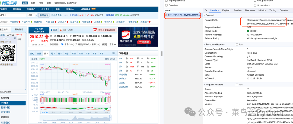Toggle Raw for Request Headers
Image resolution: width=293 pixels, height=124 pixels.
pyautogui.click(x=237, y=85)
